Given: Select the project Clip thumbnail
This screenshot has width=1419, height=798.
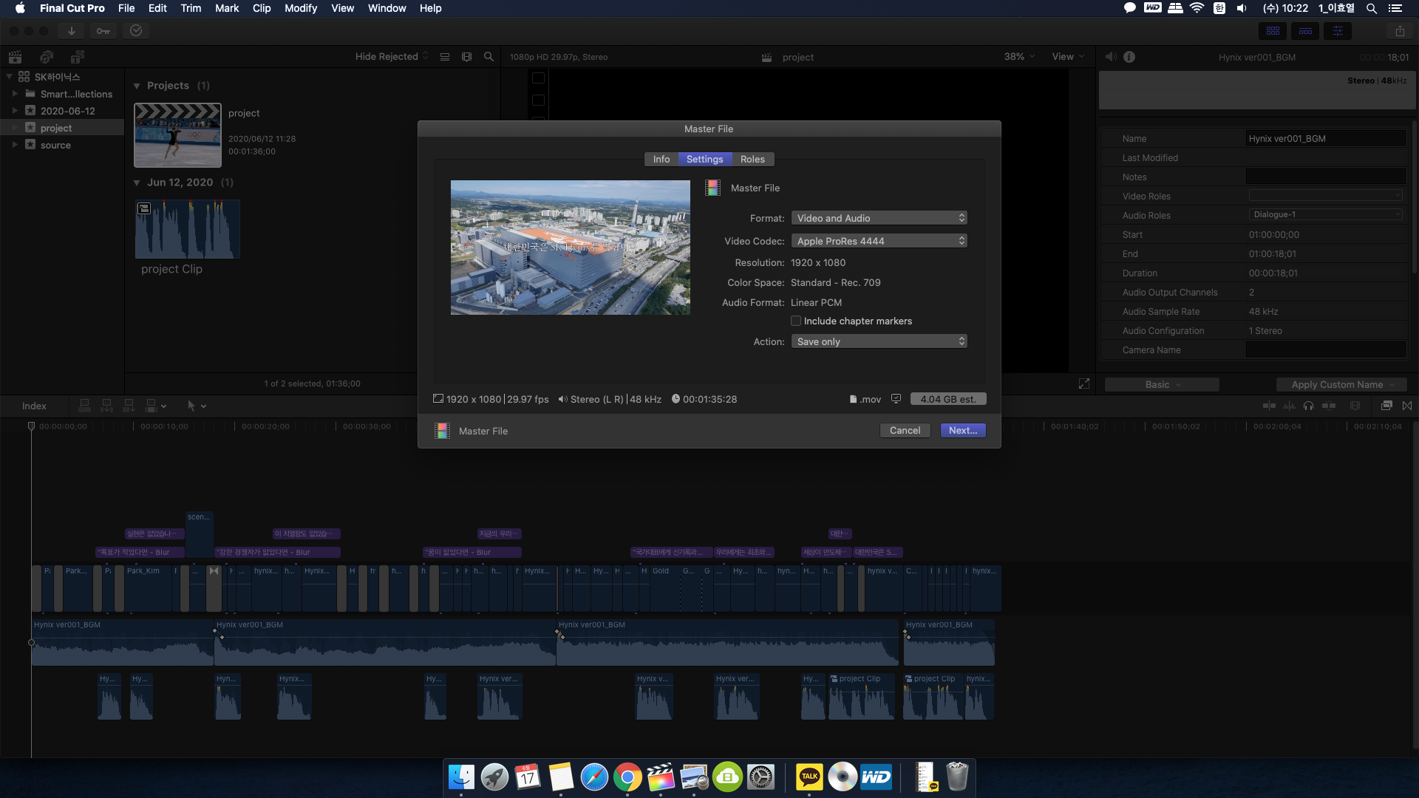Looking at the screenshot, I should (188, 230).
